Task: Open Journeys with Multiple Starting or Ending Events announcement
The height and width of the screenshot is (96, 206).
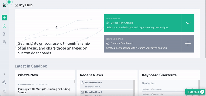Action: click(44, 91)
